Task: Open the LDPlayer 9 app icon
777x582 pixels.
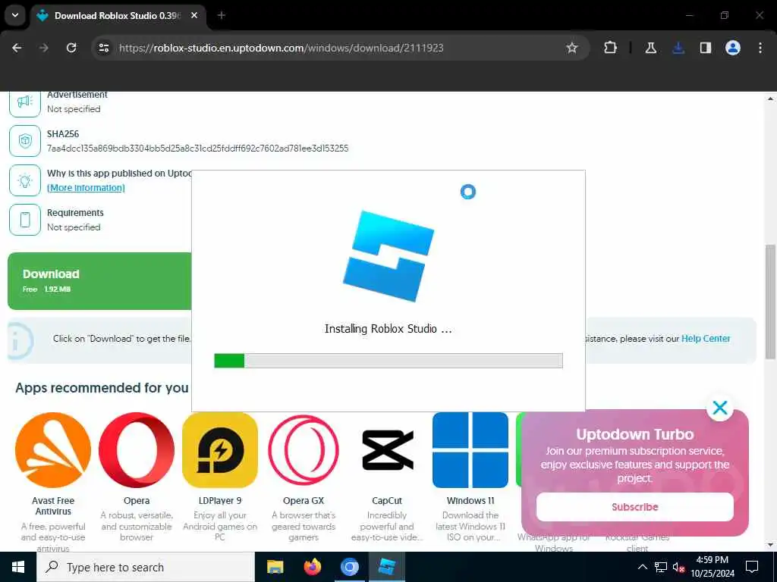Action: pos(220,450)
